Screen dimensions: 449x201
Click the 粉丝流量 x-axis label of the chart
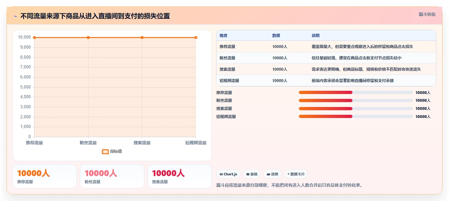(88, 143)
